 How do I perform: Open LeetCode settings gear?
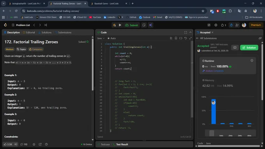216,25
